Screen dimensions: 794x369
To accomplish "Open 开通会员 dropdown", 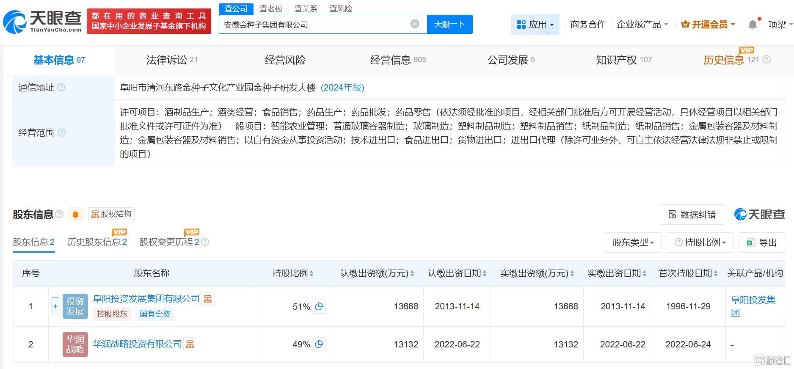I will coord(708,25).
